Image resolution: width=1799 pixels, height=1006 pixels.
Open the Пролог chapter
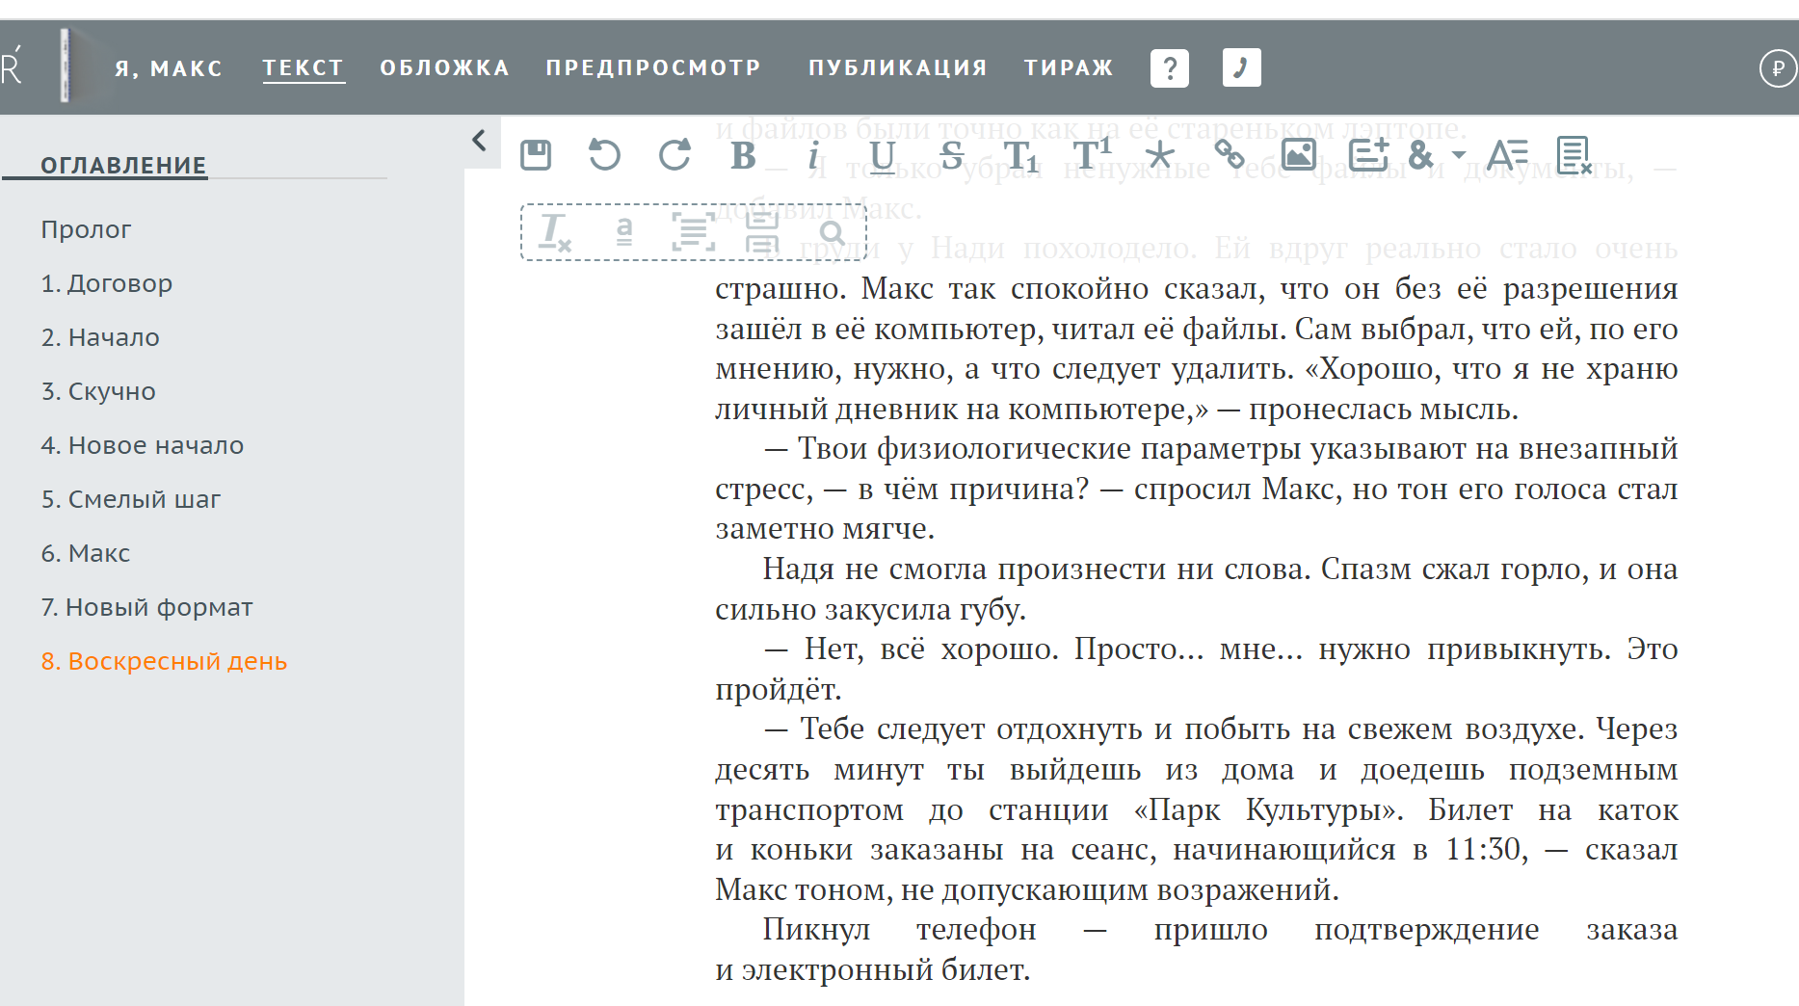point(86,229)
